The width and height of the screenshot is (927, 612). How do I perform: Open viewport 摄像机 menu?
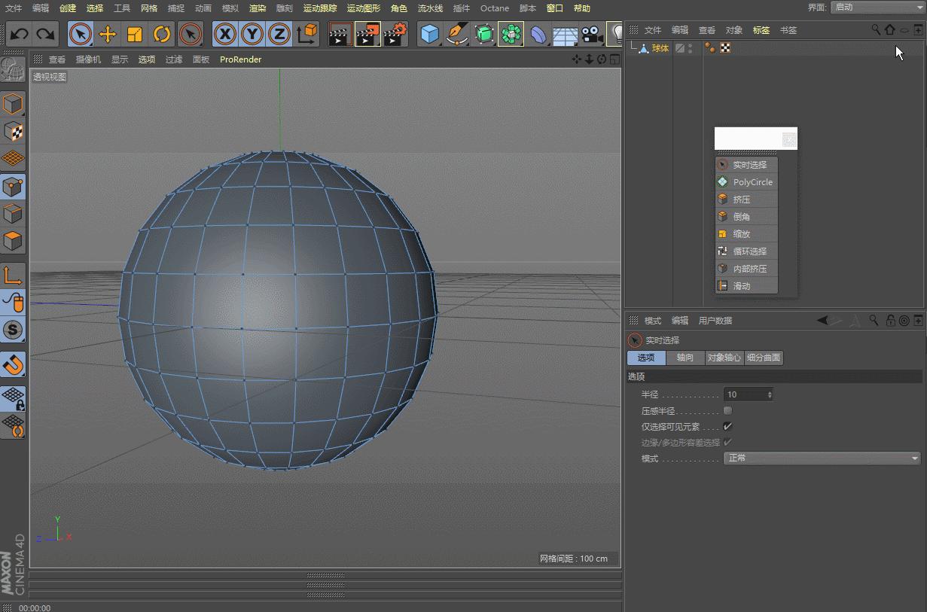click(x=88, y=59)
